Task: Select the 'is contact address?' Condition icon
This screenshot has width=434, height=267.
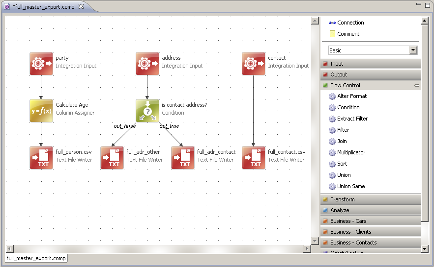Action: (x=147, y=111)
